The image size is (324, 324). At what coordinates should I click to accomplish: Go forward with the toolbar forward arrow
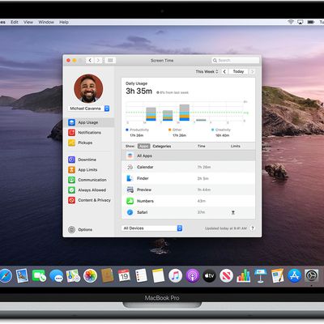[98, 60]
